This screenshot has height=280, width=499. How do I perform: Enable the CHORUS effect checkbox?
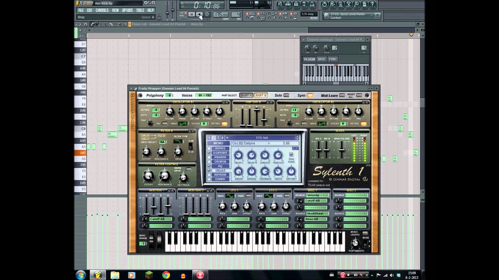click(x=209, y=162)
